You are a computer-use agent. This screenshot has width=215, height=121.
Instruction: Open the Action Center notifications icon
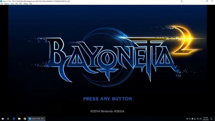point(211,119)
